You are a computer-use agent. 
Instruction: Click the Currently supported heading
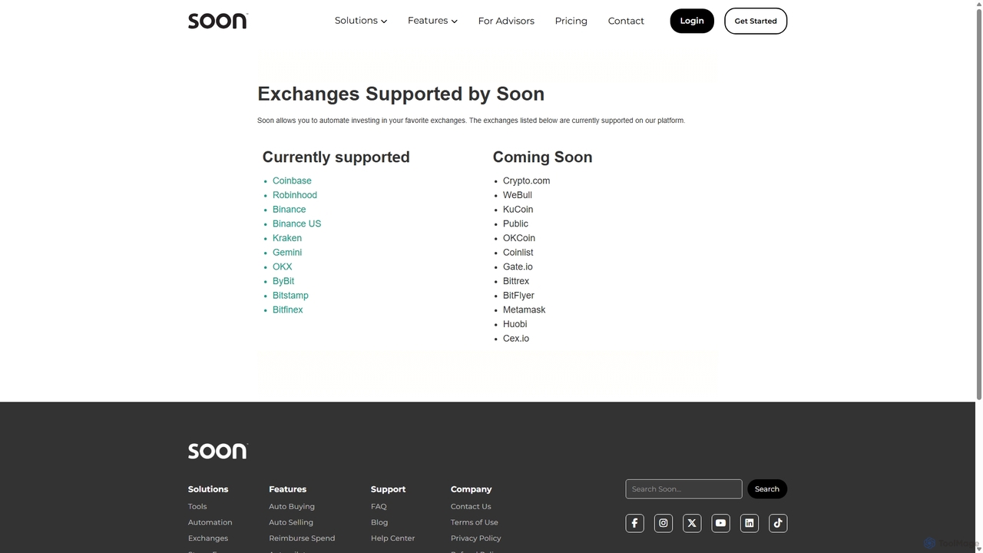336,157
